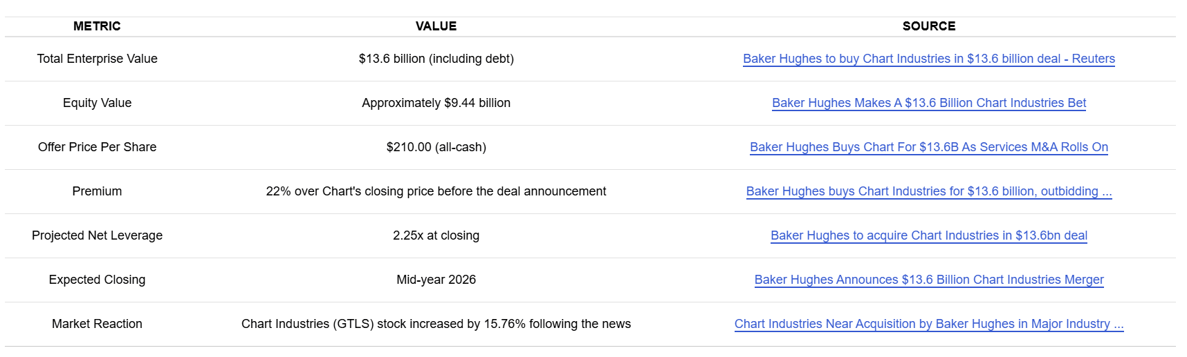Click the METRIC column header

97,26
